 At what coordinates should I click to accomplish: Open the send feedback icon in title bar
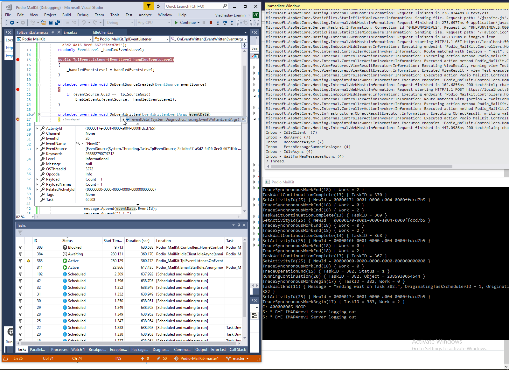[x=159, y=6]
